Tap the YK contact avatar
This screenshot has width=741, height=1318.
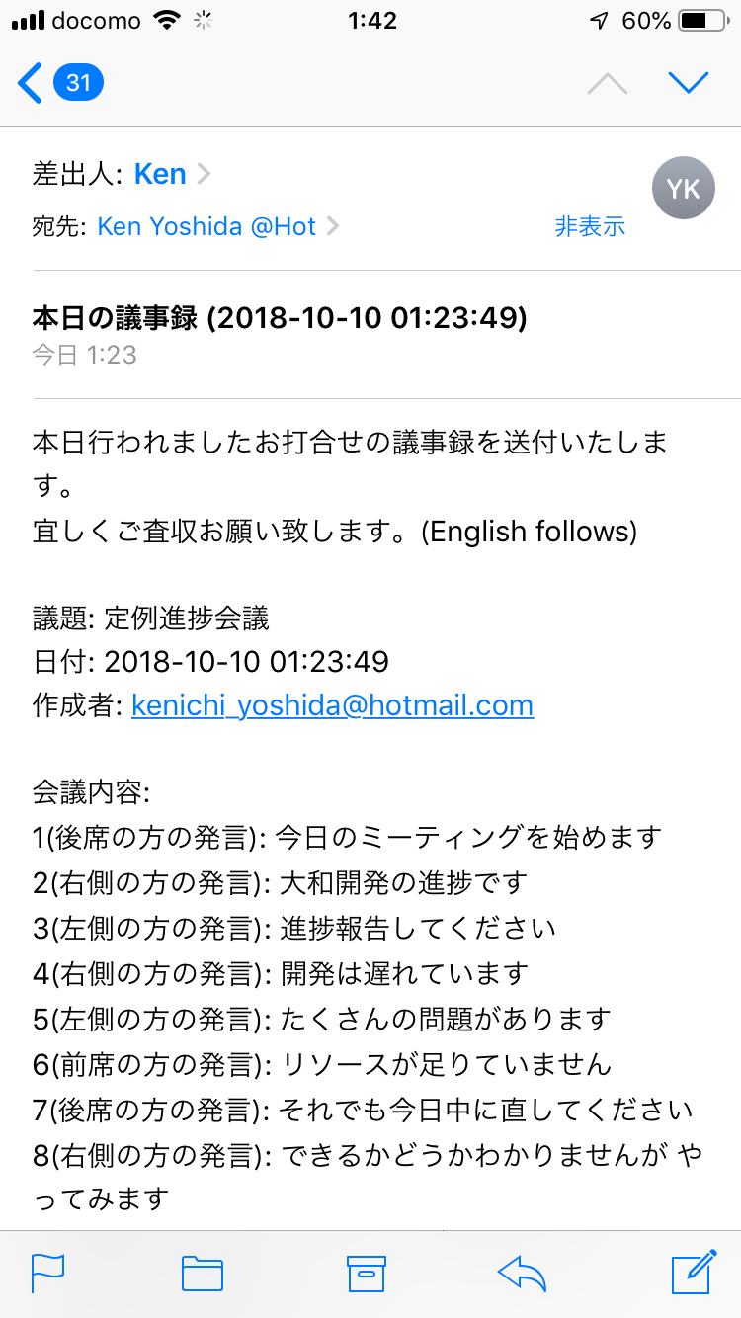(x=683, y=188)
